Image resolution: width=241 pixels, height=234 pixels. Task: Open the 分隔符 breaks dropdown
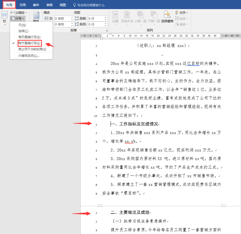pyautogui.click(x=19, y=13)
